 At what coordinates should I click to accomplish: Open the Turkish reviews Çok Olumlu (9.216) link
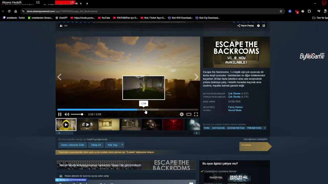pos(238,97)
